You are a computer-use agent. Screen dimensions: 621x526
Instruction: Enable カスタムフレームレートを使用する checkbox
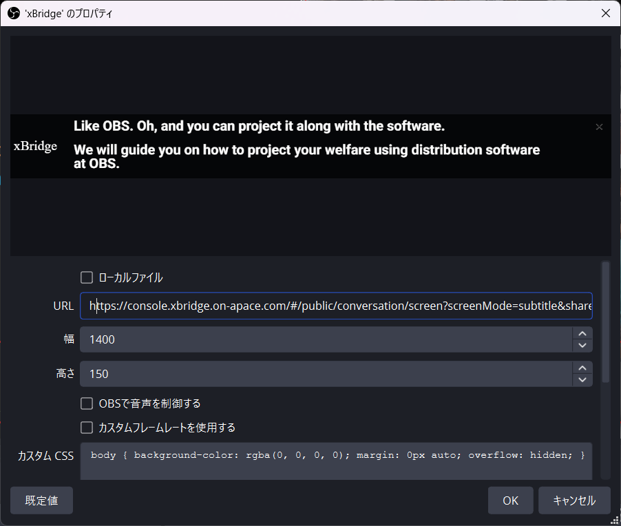click(x=87, y=428)
